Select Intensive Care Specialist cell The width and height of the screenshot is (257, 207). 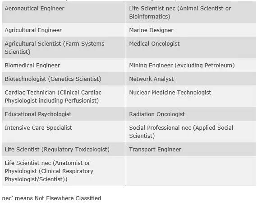(64, 132)
